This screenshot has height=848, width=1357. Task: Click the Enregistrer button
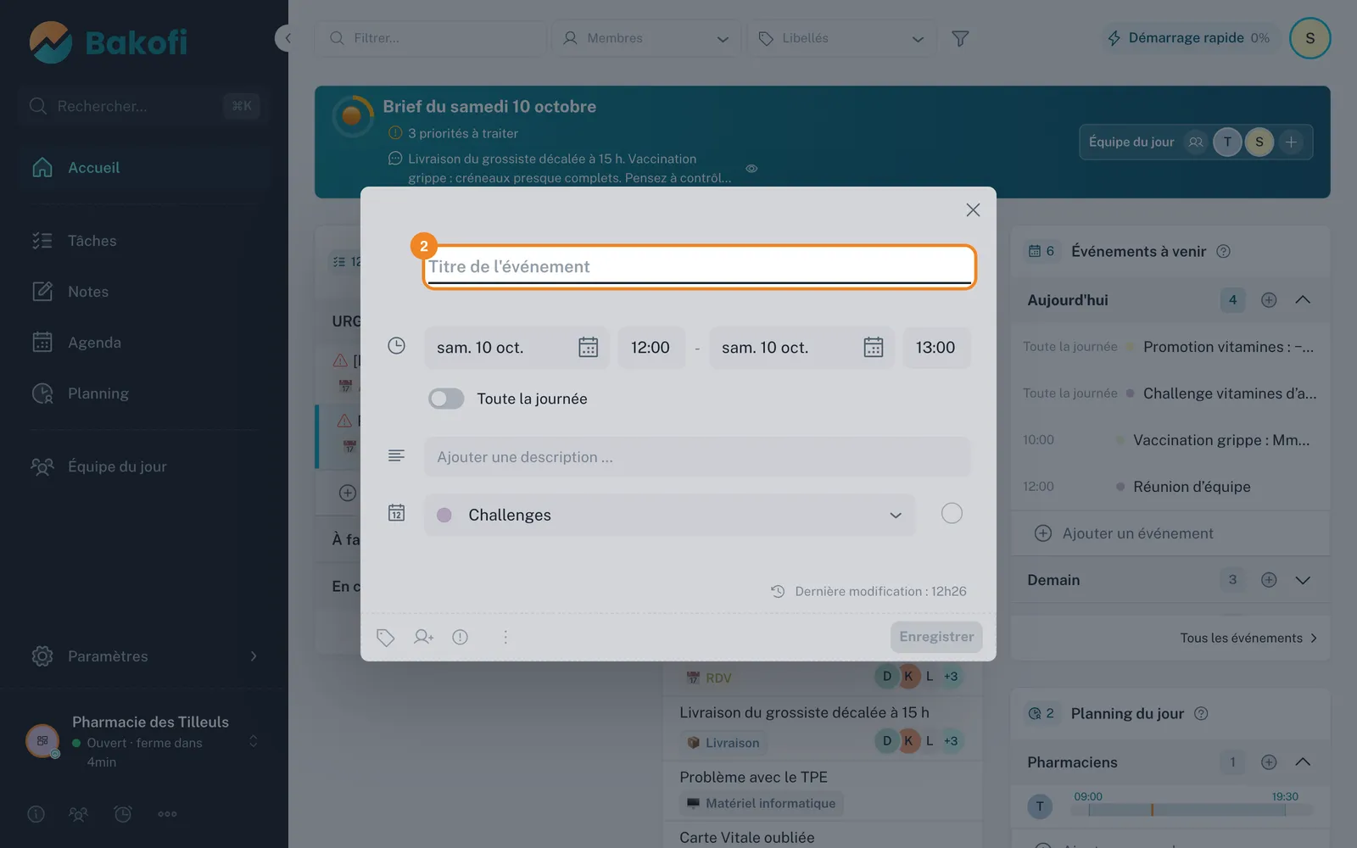point(936,637)
